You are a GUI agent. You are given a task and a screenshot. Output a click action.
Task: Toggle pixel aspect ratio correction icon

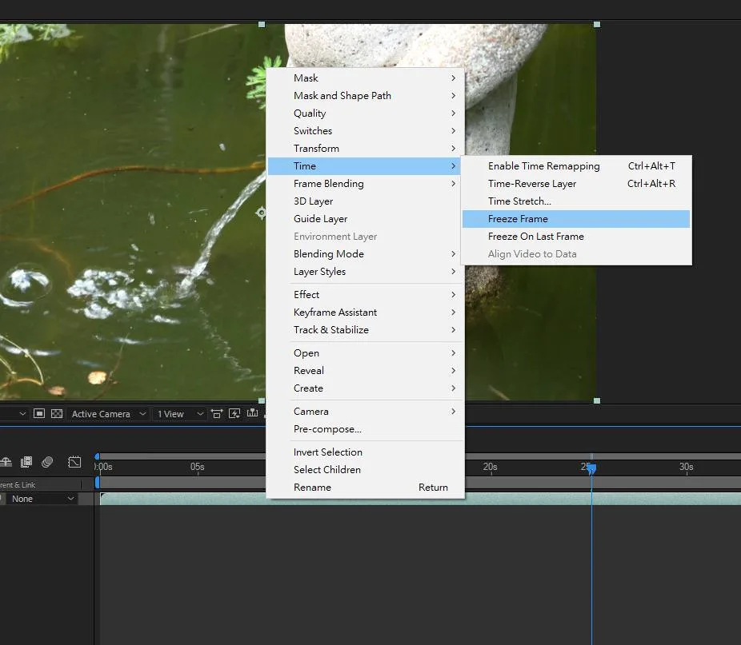point(216,414)
